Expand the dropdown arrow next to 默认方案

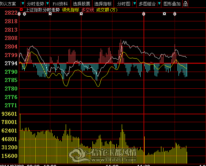23,4
